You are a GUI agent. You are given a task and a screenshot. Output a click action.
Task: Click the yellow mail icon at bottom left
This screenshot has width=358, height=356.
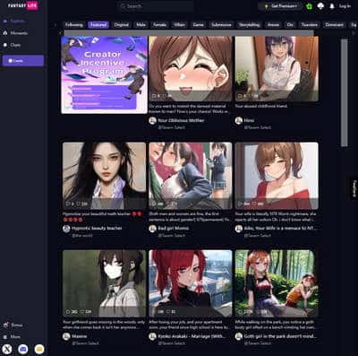[x=39, y=349]
